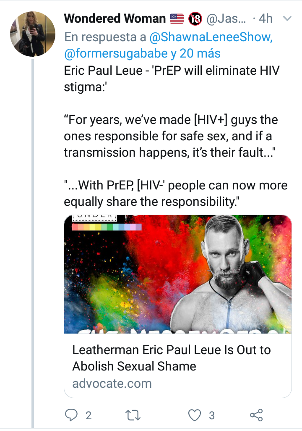Click the rainbow color strip in preview
Screen dimensions: 302x431
(107, 227)
